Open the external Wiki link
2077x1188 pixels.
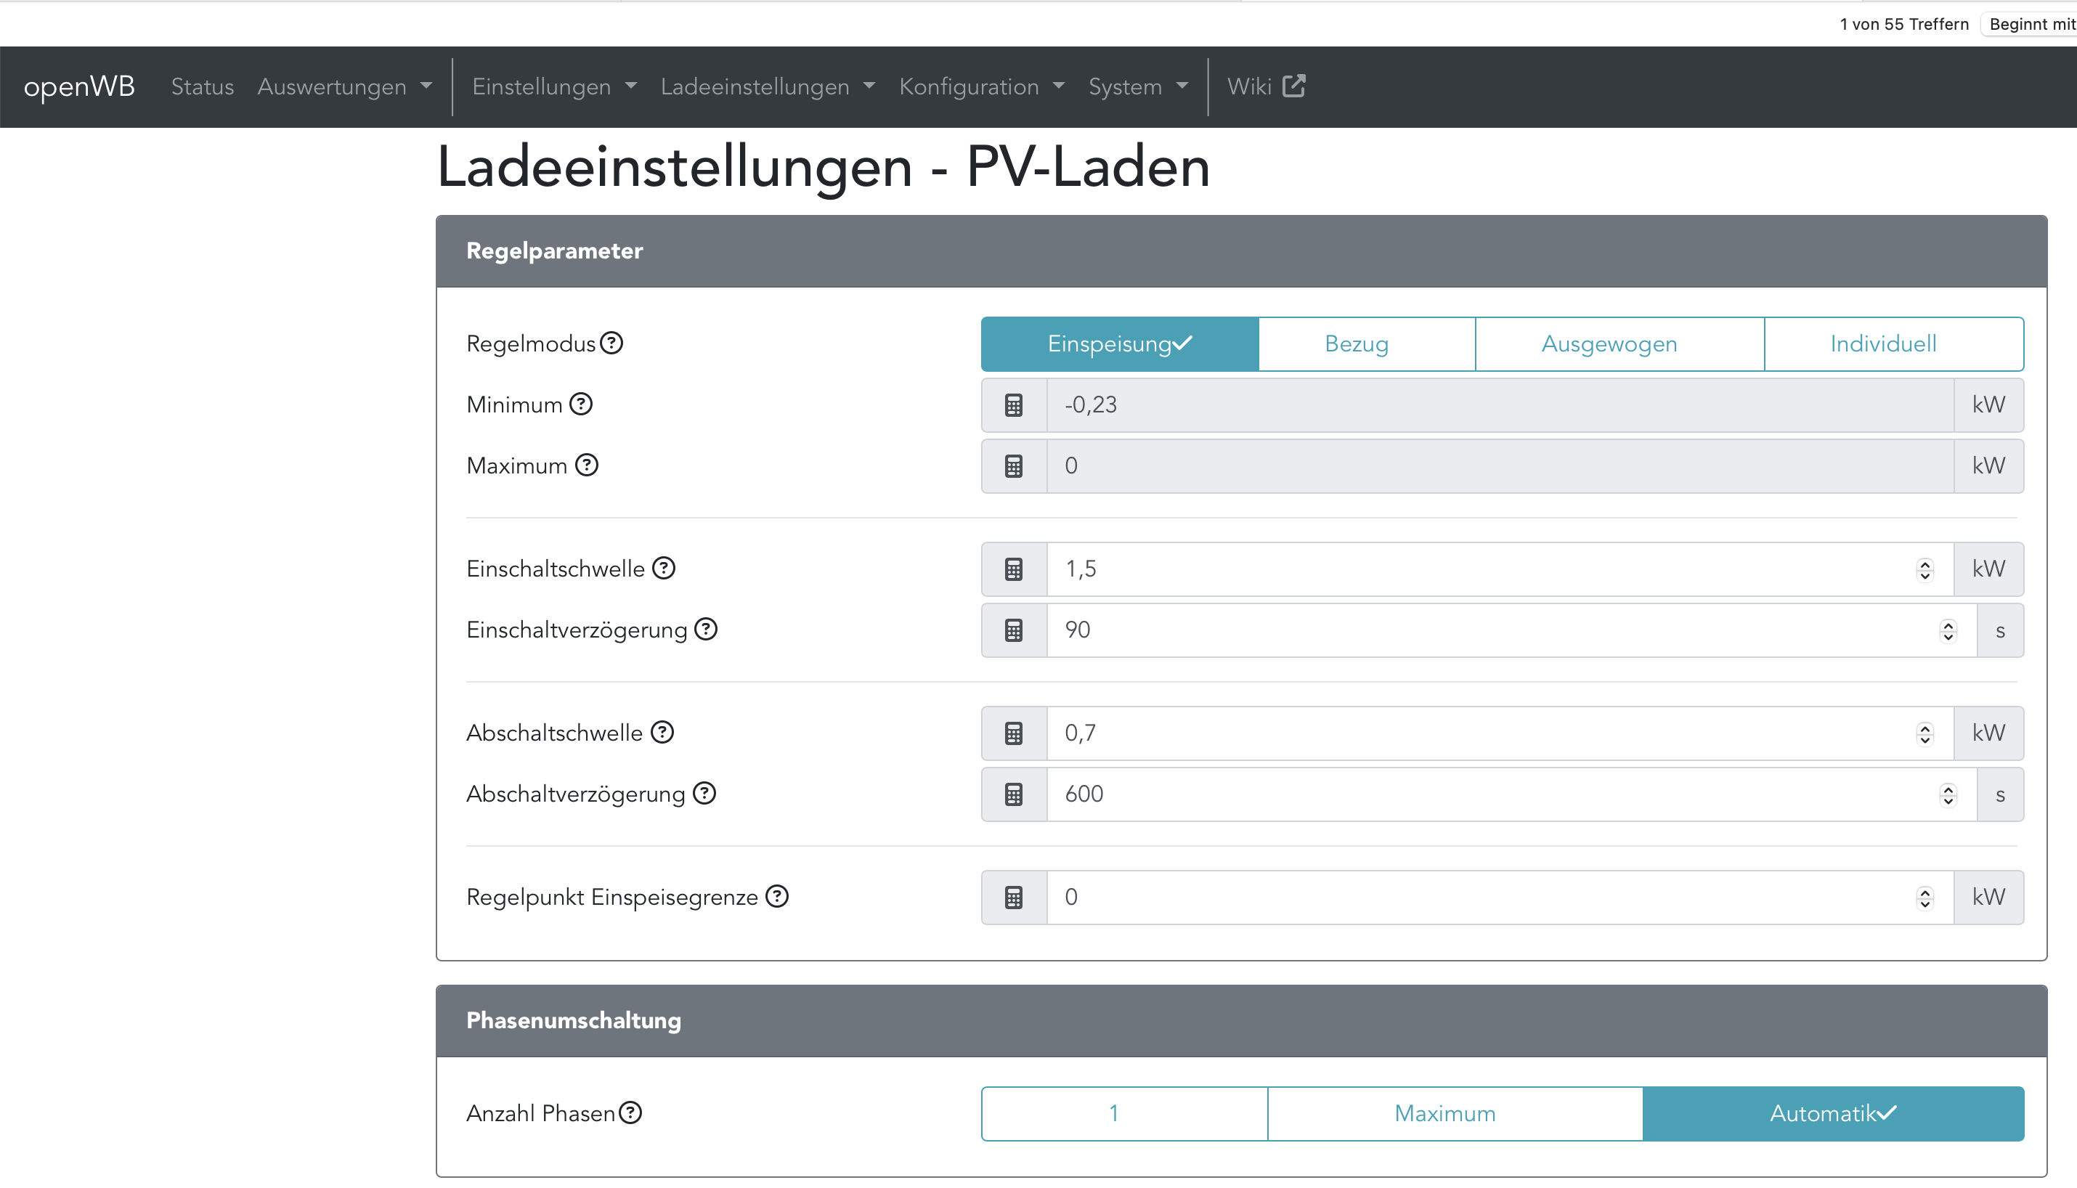[x=1265, y=86]
